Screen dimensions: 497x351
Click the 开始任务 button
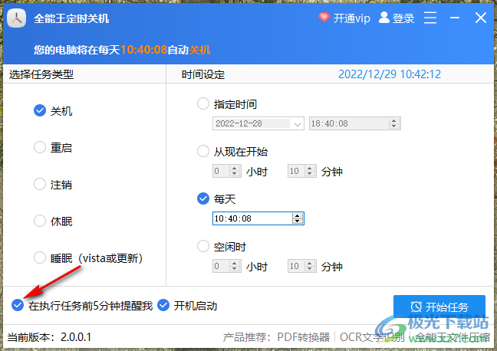(439, 307)
